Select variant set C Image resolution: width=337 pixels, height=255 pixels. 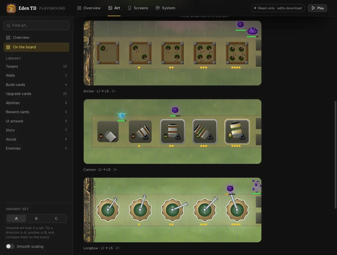[x=56, y=218]
